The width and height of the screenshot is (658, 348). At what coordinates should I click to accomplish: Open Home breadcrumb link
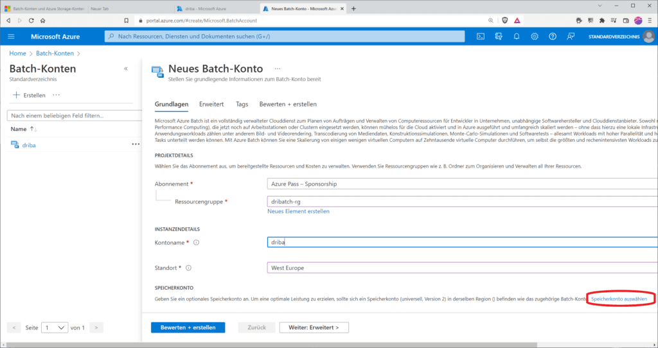point(17,53)
